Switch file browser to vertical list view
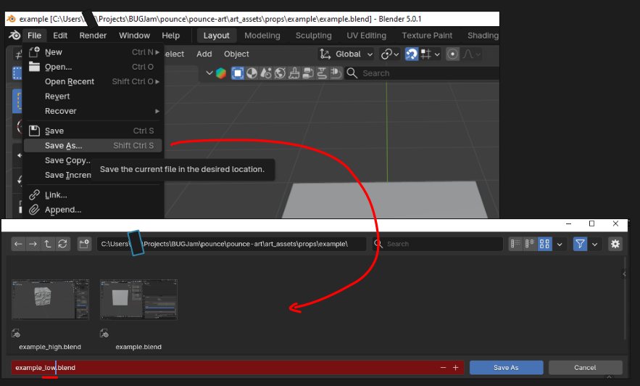 tap(515, 245)
